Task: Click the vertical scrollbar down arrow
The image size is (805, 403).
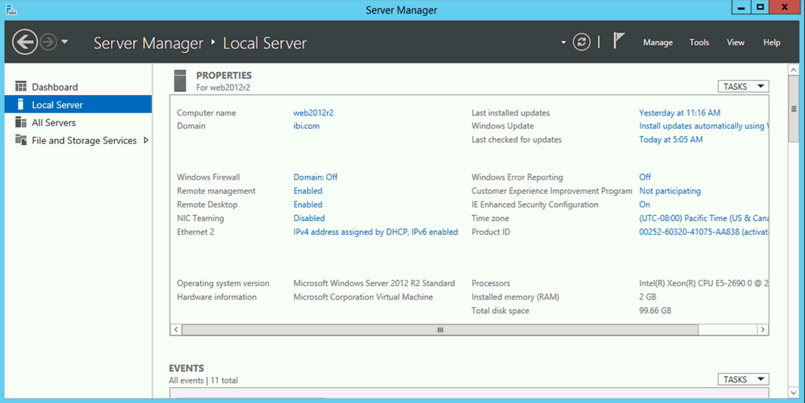Action: [794, 392]
